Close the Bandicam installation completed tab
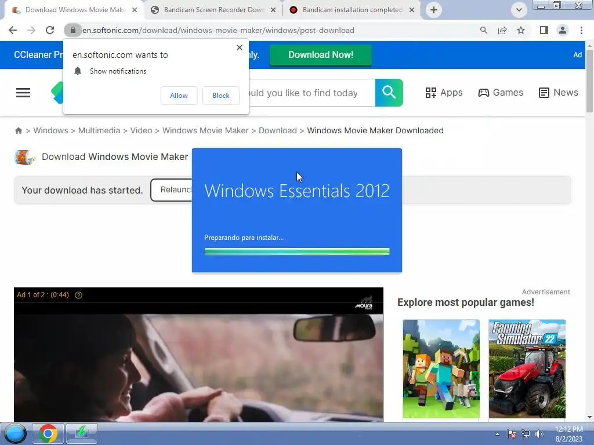This screenshot has width=594, height=445. (x=412, y=10)
